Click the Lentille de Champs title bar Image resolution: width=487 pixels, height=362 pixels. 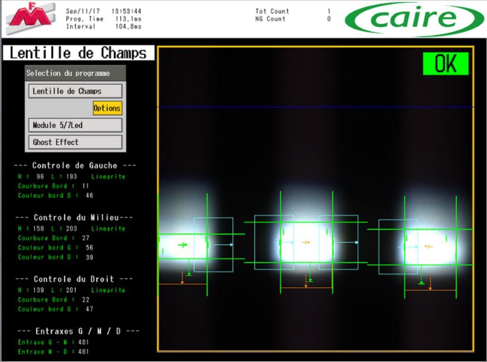point(78,53)
